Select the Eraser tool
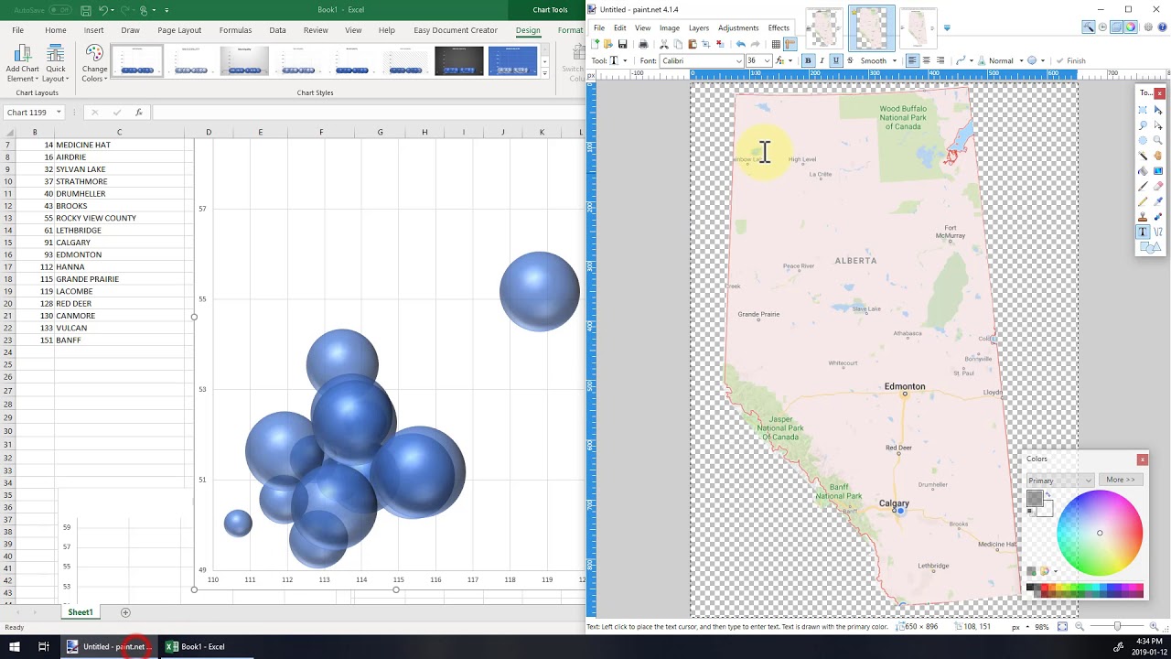The image size is (1171, 659). point(1157,186)
